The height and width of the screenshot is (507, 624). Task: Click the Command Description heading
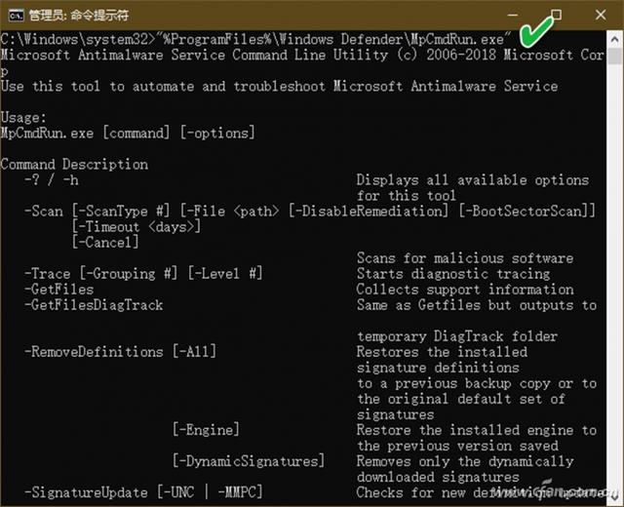click(74, 165)
